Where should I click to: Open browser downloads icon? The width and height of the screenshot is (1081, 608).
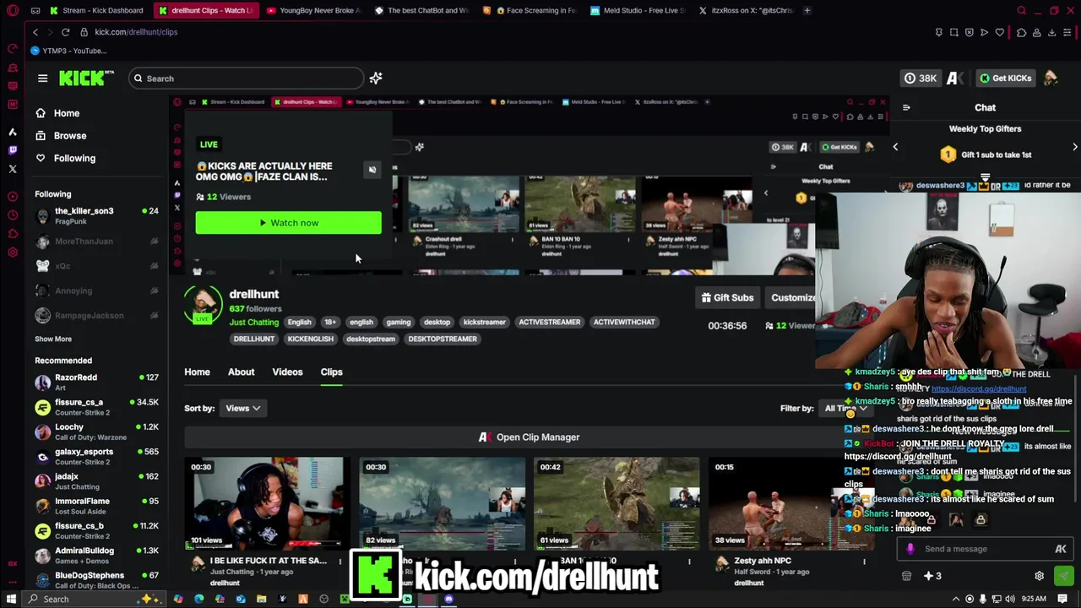[1051, 32]
